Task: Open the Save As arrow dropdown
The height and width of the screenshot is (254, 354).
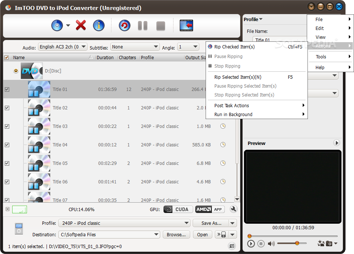Action: coord(233,223)
